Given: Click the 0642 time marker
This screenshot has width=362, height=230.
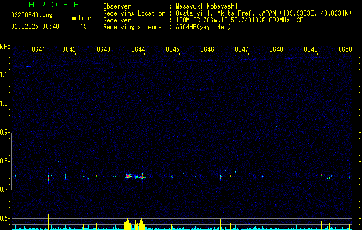Looking at the screenshot, I should point(69,49).
